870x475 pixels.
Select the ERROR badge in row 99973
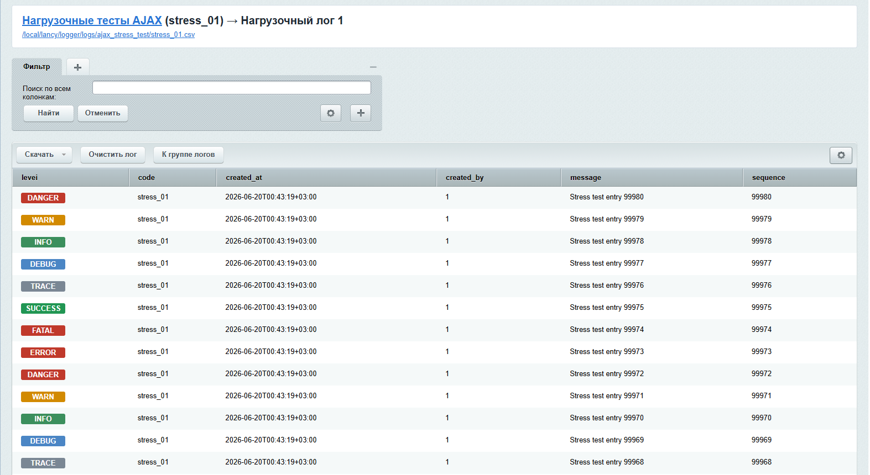click(x=43, y=352)
